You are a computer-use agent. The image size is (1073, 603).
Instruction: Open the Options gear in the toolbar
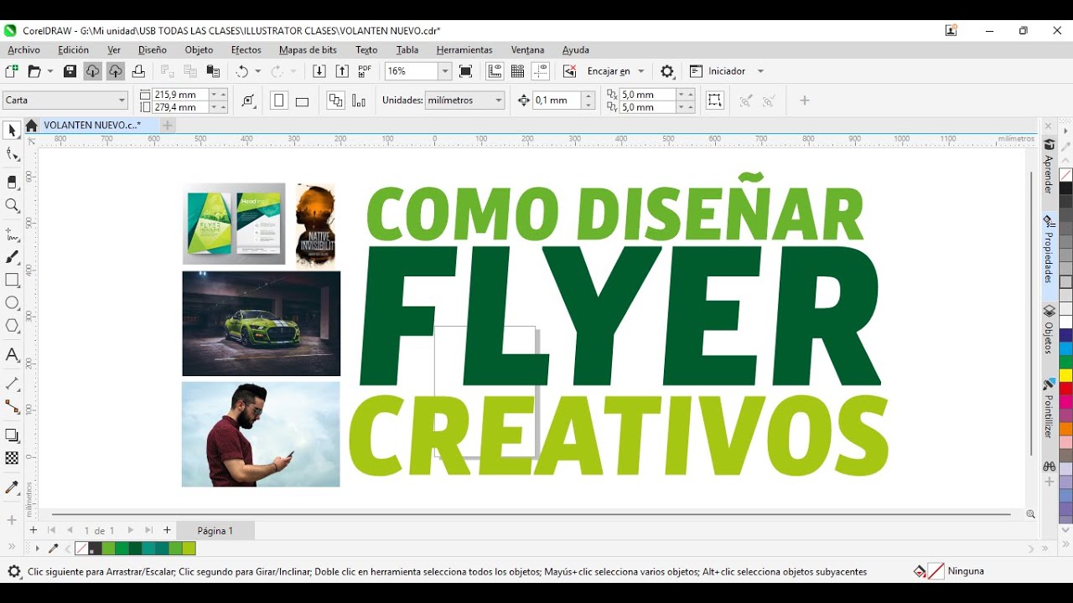tap(667, 72)
